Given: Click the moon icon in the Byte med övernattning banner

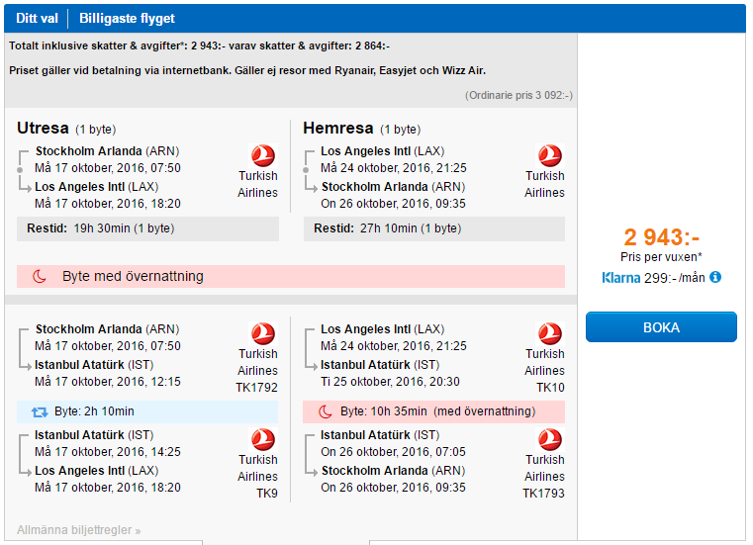Looking at the screenshot, I should point(39,276).
